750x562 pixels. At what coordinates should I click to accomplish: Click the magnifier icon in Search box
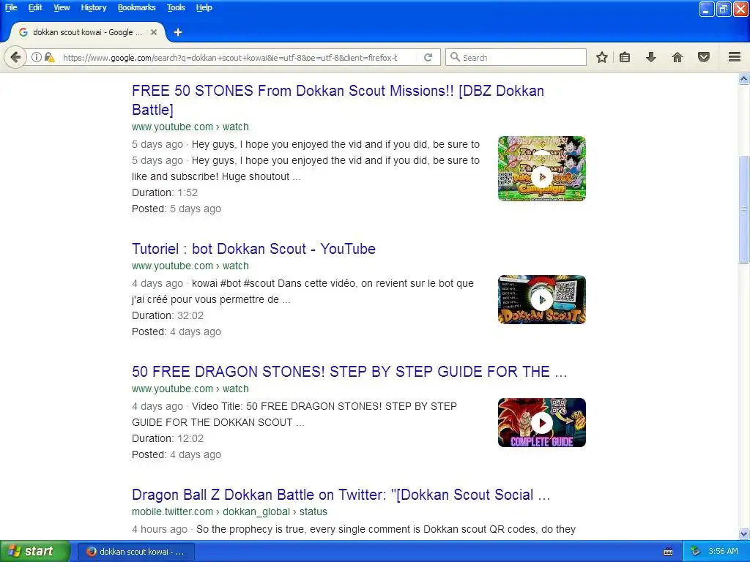pyautogui.click(x=455, y=57)
